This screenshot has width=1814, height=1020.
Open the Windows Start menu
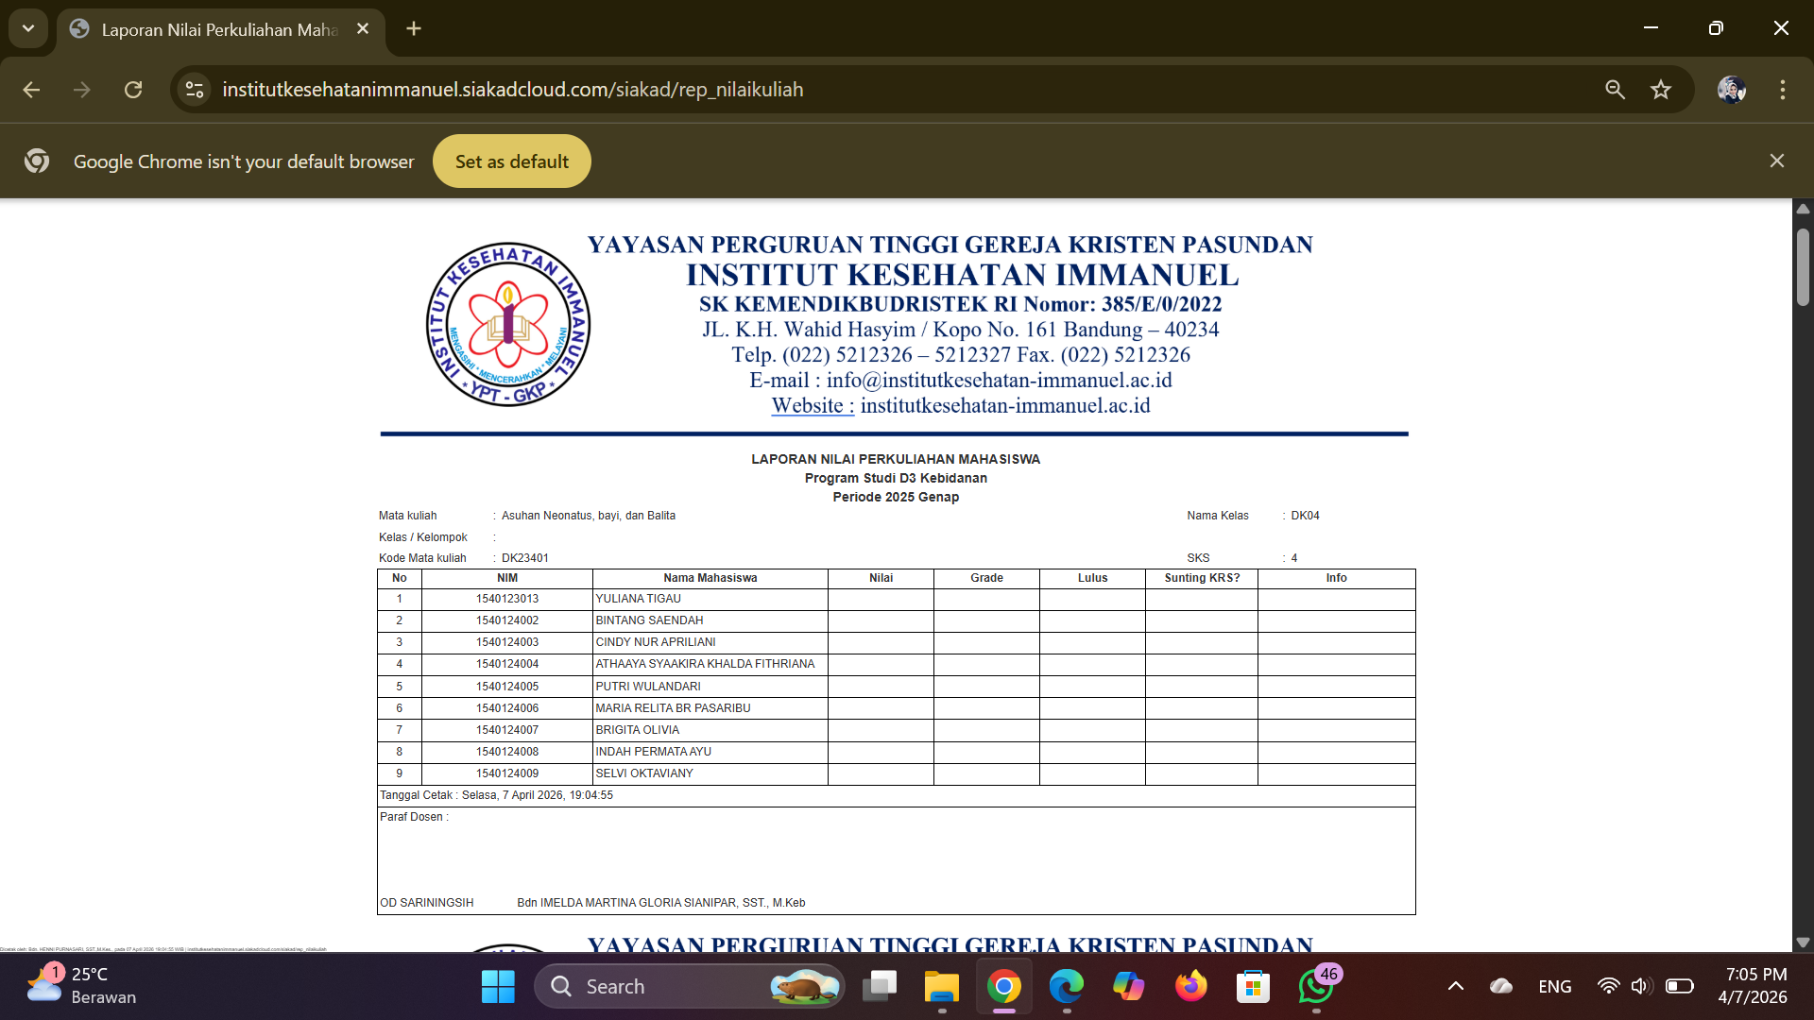pos(498,987)
